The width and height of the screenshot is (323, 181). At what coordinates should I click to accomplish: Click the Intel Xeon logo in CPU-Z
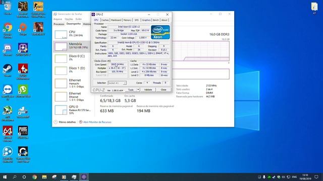160,32
